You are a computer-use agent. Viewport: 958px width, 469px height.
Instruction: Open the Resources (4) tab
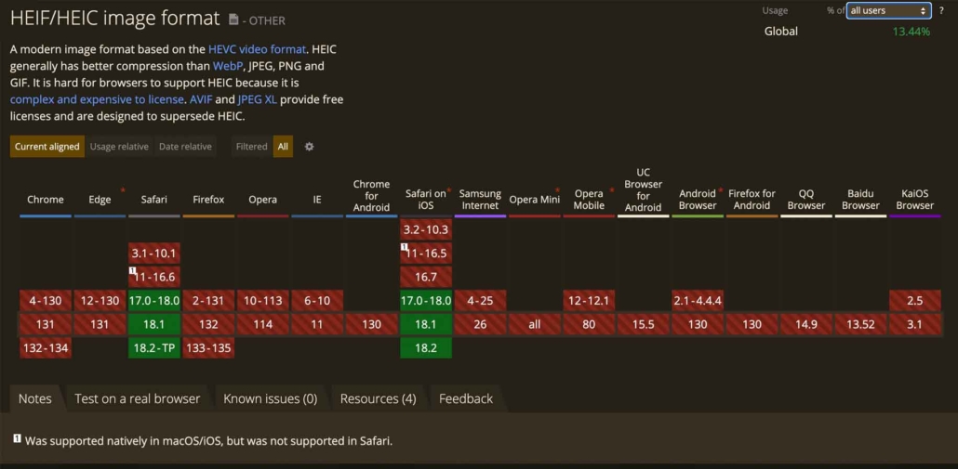pos(378,398)
